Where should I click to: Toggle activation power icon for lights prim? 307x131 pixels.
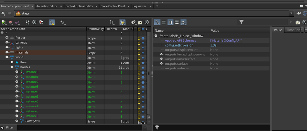point(139,47)
